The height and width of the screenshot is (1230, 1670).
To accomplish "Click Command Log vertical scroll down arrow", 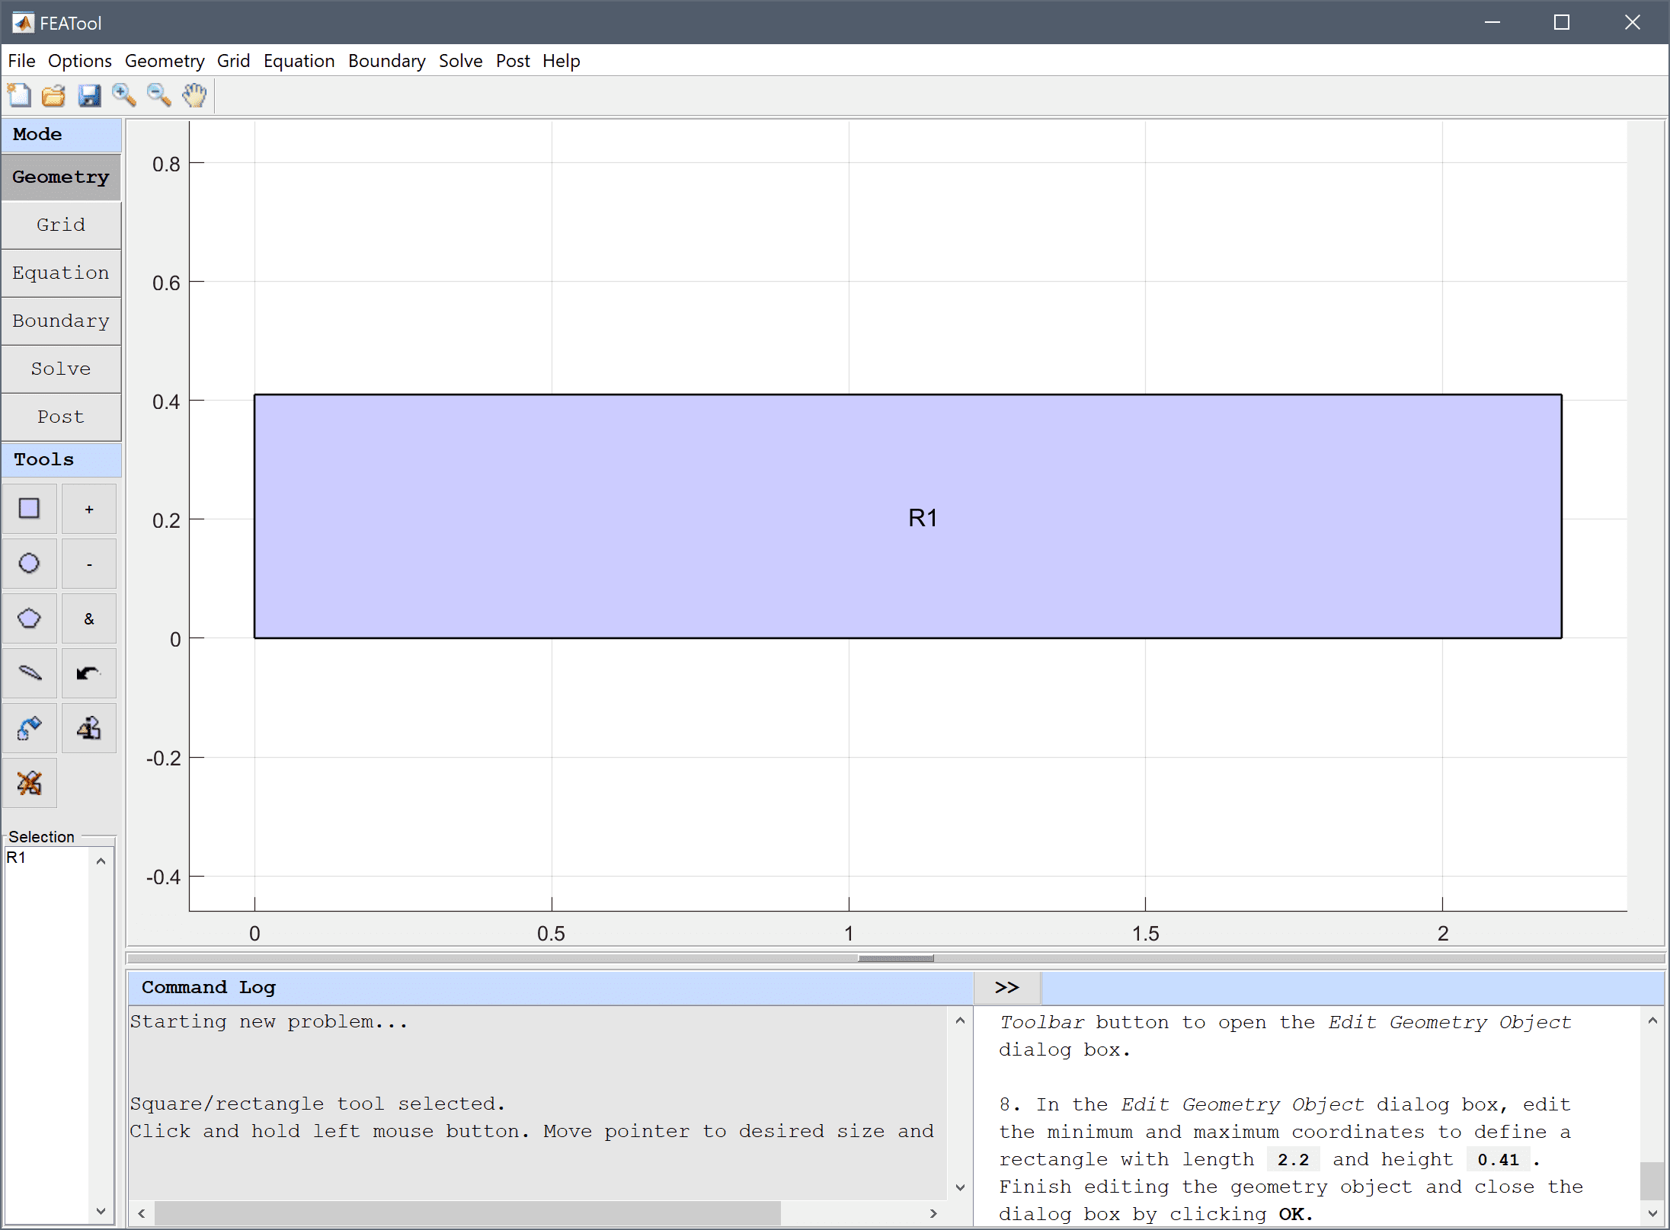I will (x=960, y=1187).
